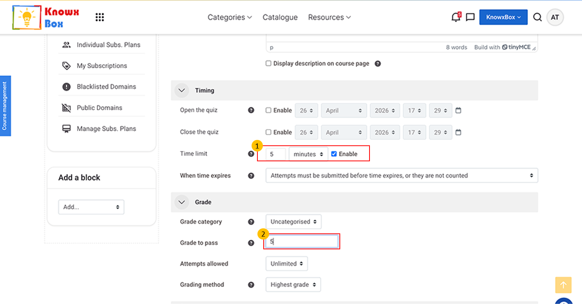
Task: Click the editor resize handle corner
Action: point(534,48)
